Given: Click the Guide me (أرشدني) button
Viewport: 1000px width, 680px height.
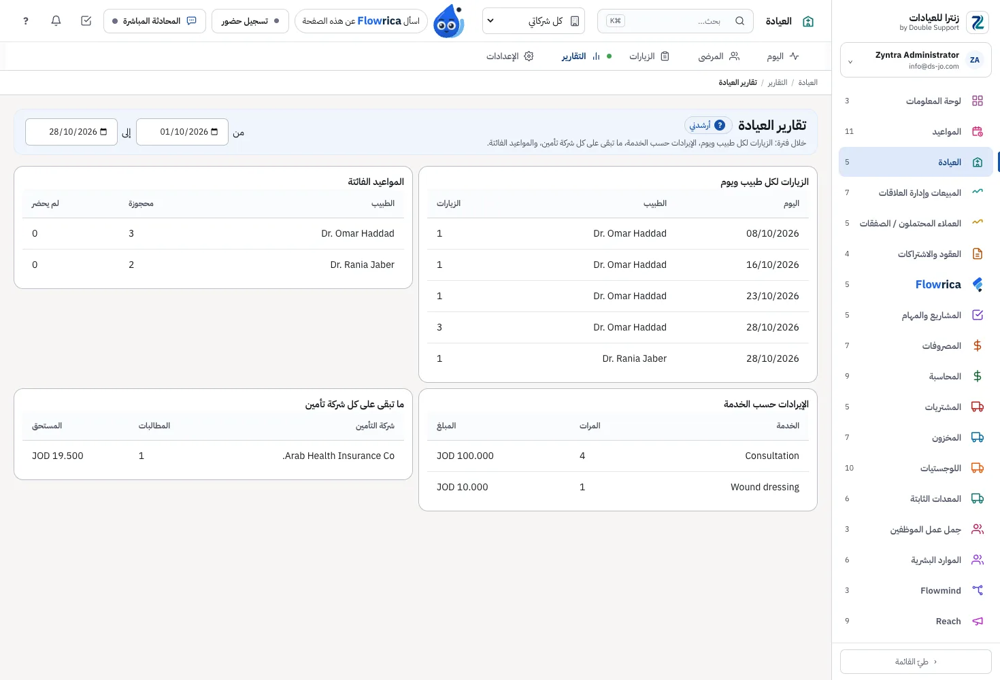Looking at the screenshot, I should (708, 125).
